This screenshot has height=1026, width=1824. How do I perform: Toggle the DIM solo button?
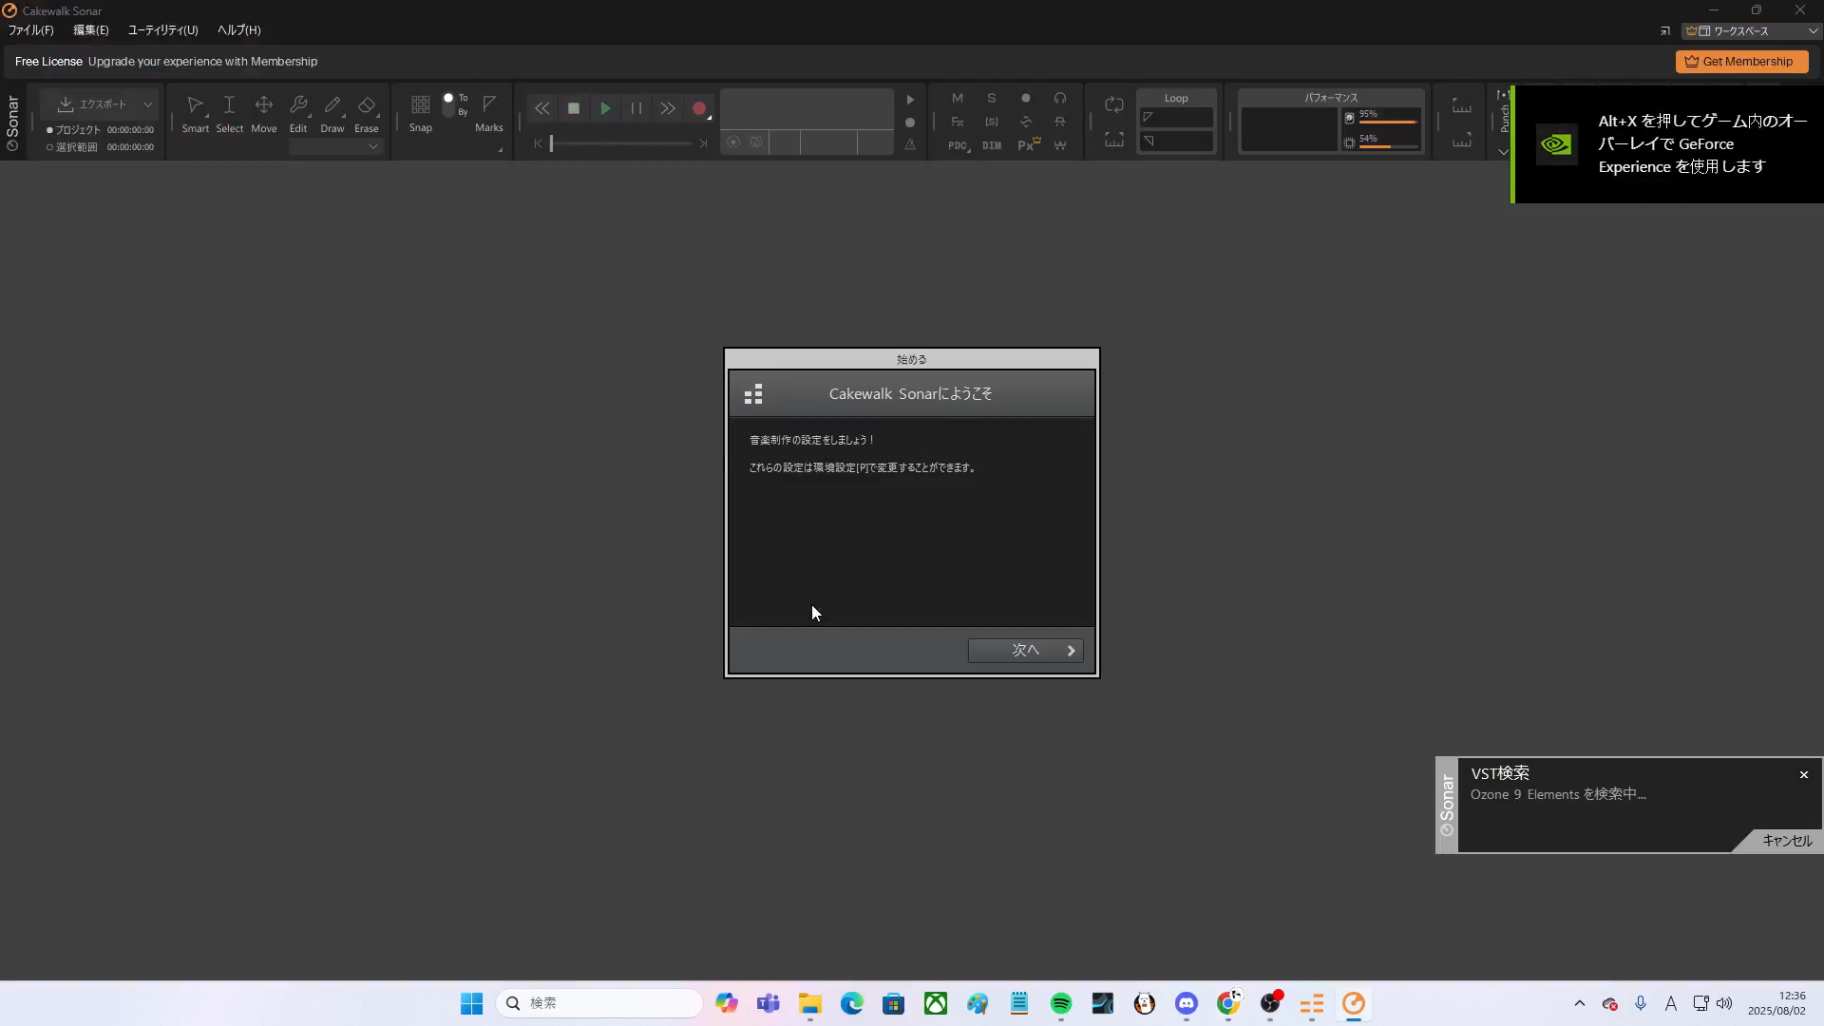[x=992, y=145]
